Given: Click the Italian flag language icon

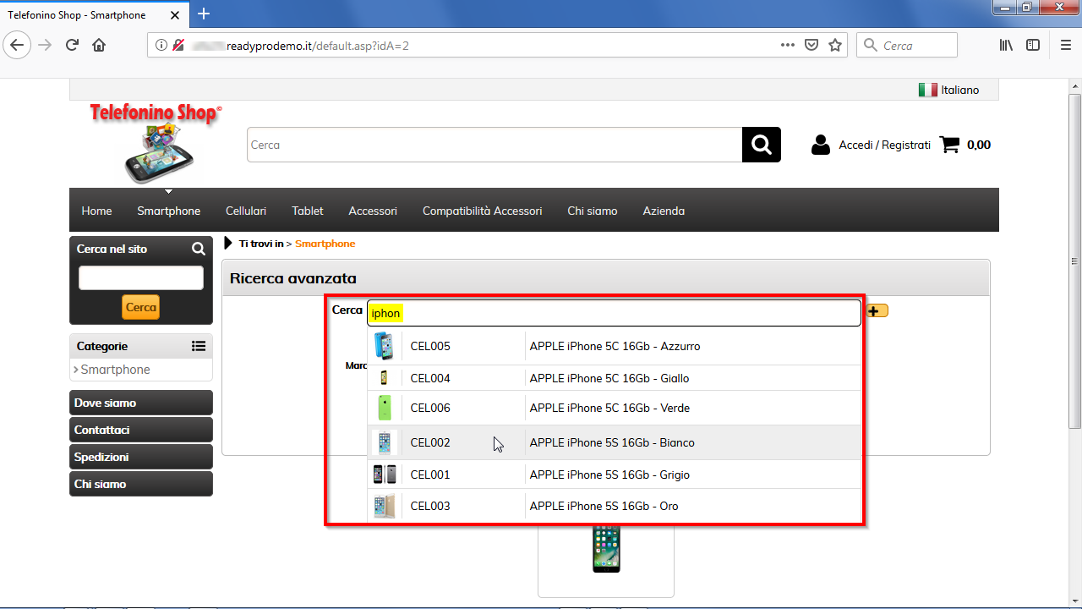Looking at the screenshot, I should pyautogui.click(x=927, y=90).
